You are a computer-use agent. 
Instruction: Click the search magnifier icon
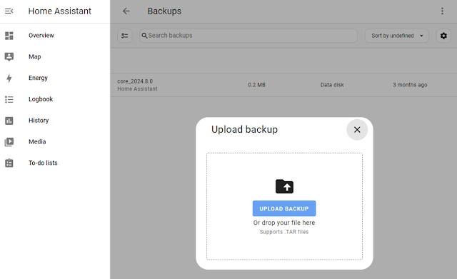(144, 36)
